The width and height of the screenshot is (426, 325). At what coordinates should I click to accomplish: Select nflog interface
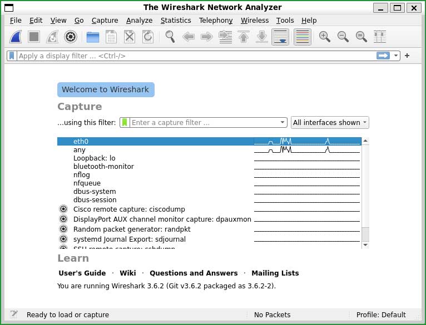coord(209,175)
